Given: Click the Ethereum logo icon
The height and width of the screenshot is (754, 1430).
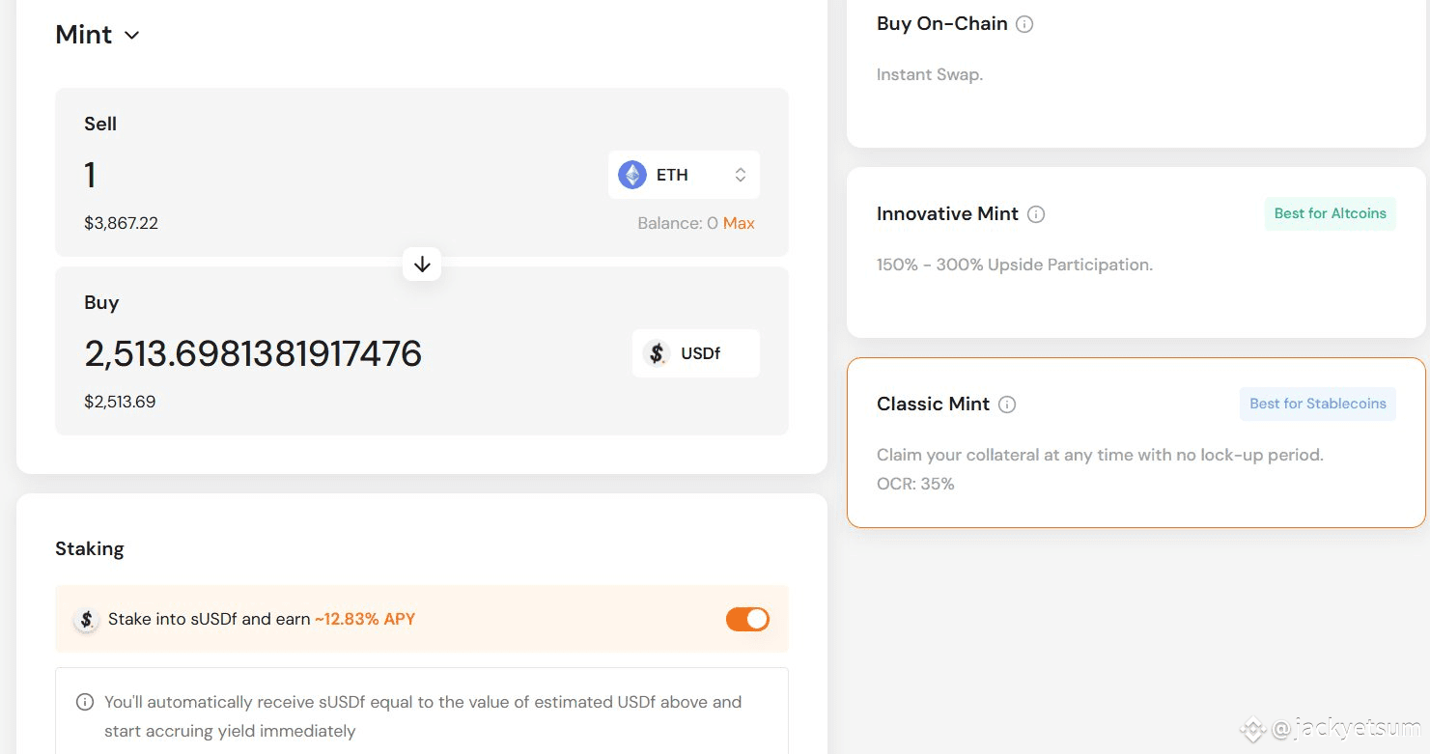Looking at the screenshot, I should pos(632,175).
